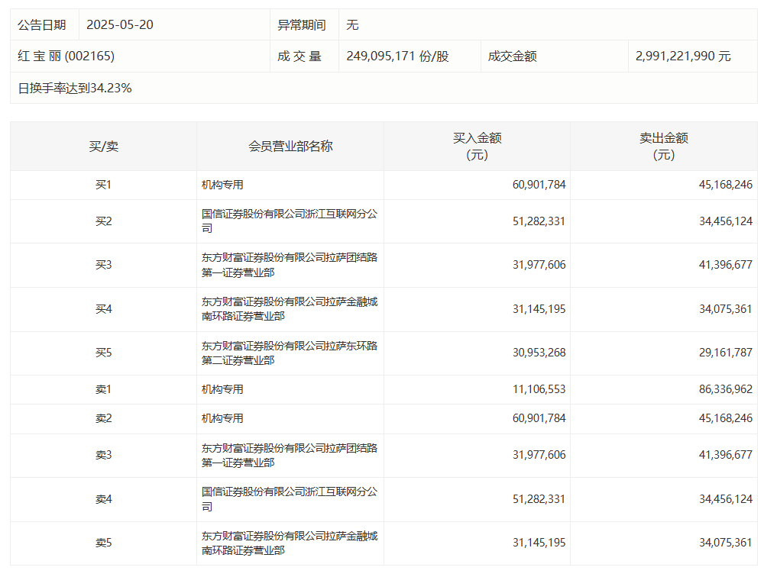Click the 买3 row label
This screenshot has height=577, width=764.
point(104,264)
